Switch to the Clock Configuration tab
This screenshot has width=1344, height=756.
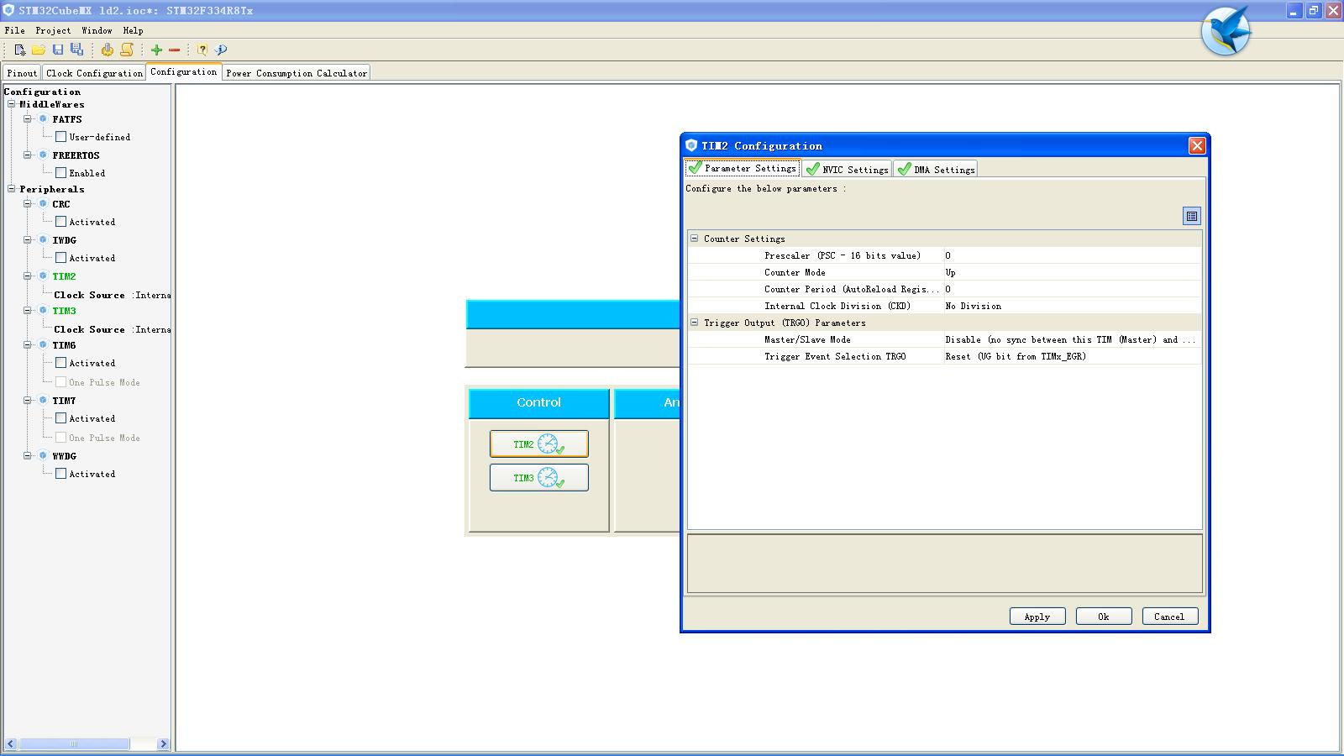(94, 73)
